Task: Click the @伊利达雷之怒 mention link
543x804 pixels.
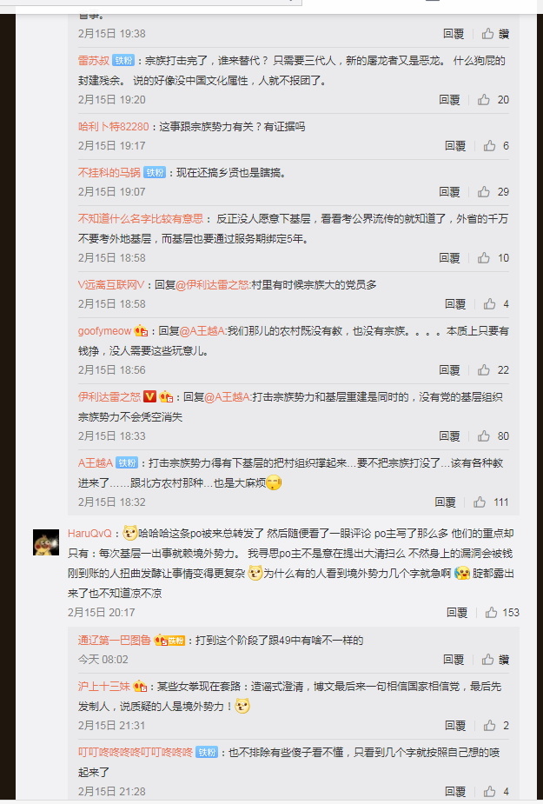Action: click(x=212, y=285)
